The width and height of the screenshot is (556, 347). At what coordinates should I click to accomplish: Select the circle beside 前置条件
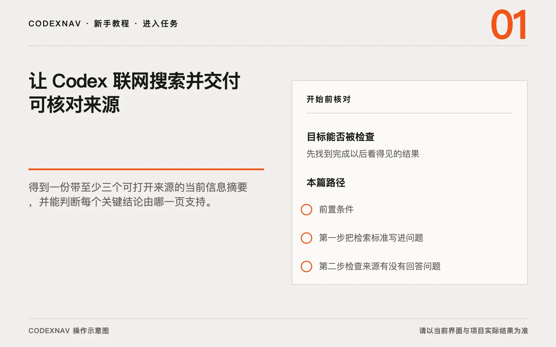[x=306, y=210]
